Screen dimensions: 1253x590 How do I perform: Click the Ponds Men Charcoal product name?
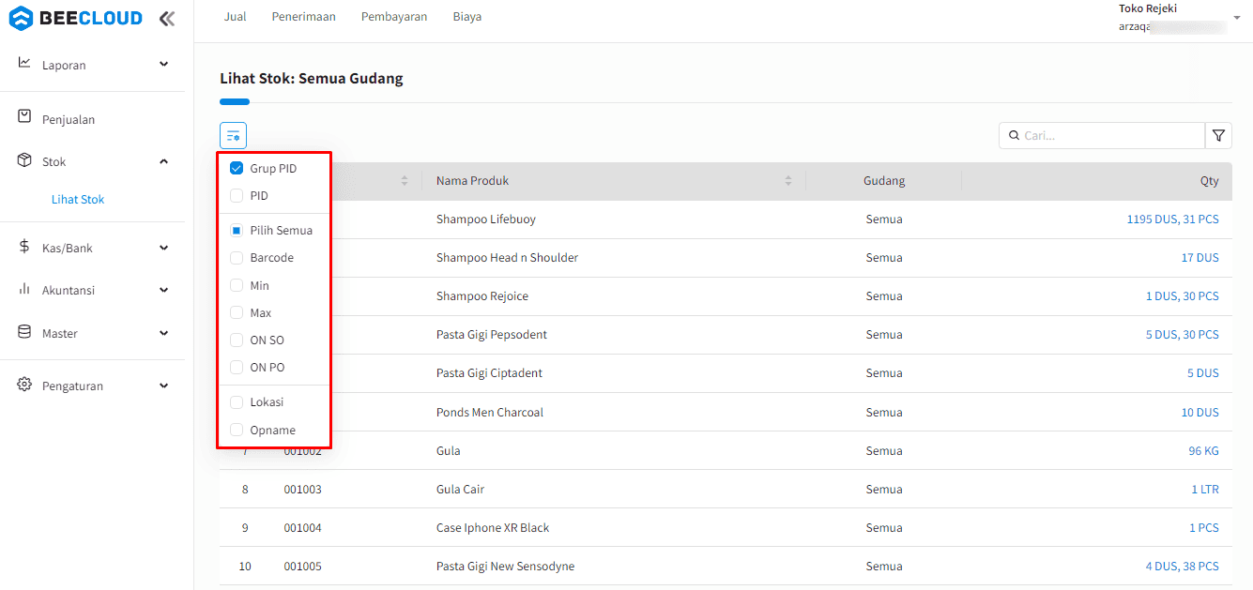click(490, 413)
